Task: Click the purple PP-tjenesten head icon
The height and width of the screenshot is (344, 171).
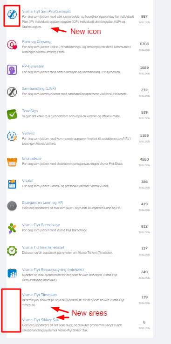Action: click(12, 70)
